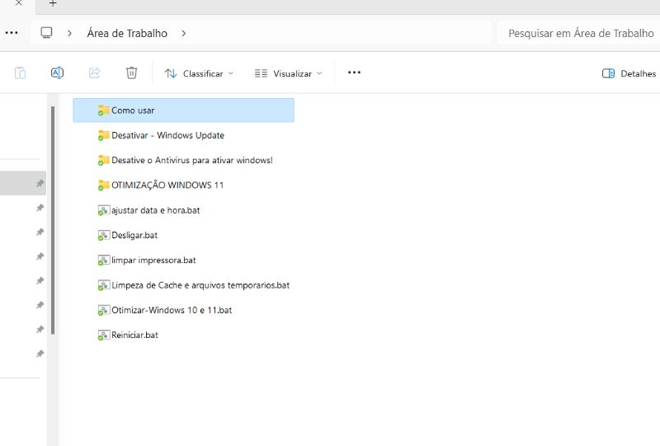Viewport: 660px width, 446px height.
Task: Select OTIMIZAÇÃO WINDOWS 11 folder
Action: point(183,185)
